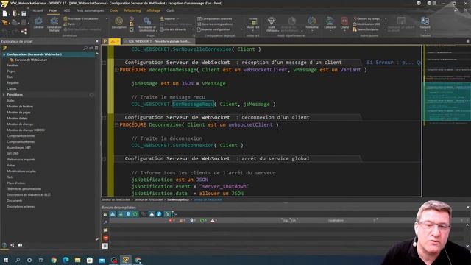Toggle the green circle filter in compilation toolbar

[x=135, y=214]
